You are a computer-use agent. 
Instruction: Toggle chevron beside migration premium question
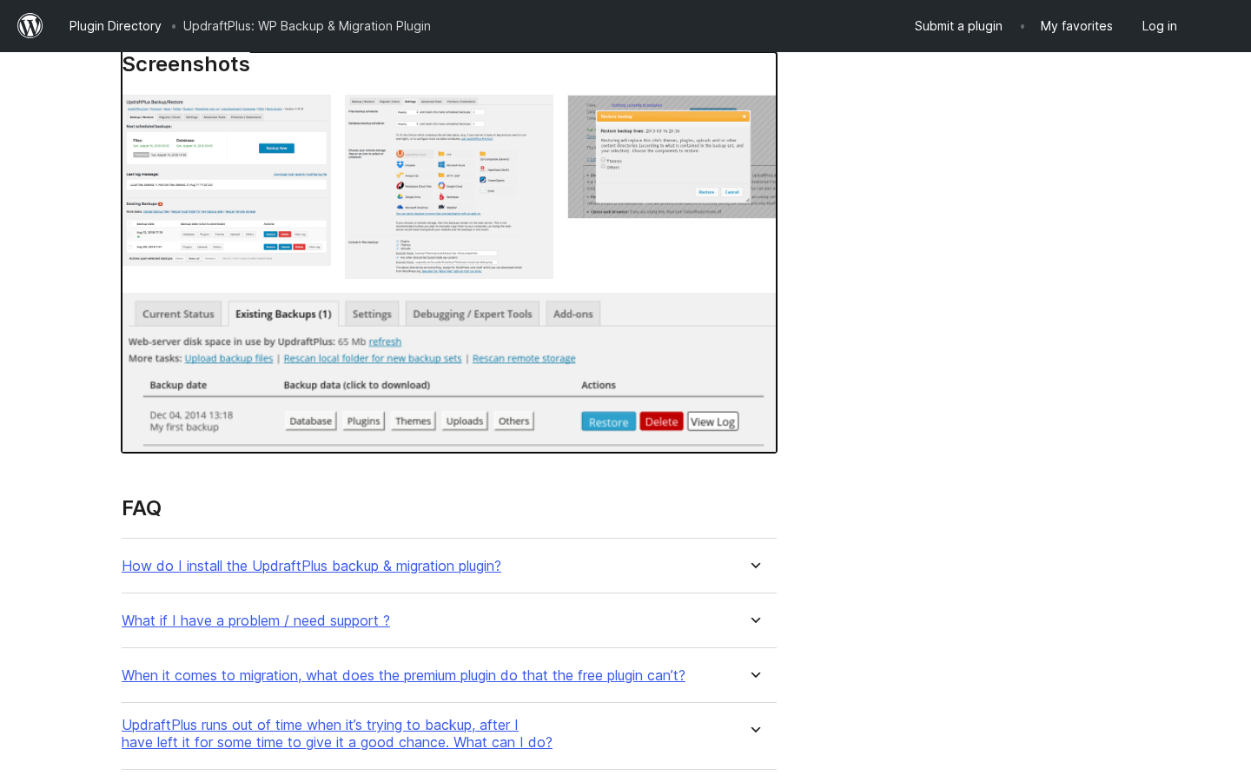click(756, 675)
